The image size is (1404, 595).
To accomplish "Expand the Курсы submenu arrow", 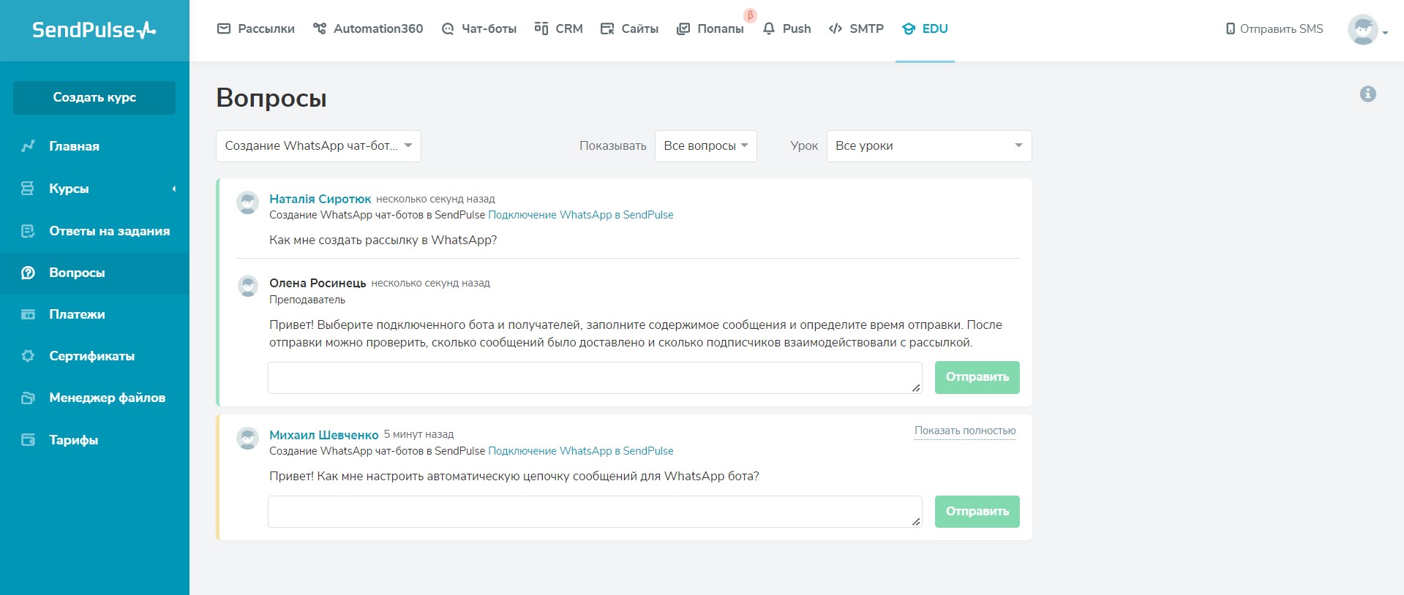I will 174,189.
